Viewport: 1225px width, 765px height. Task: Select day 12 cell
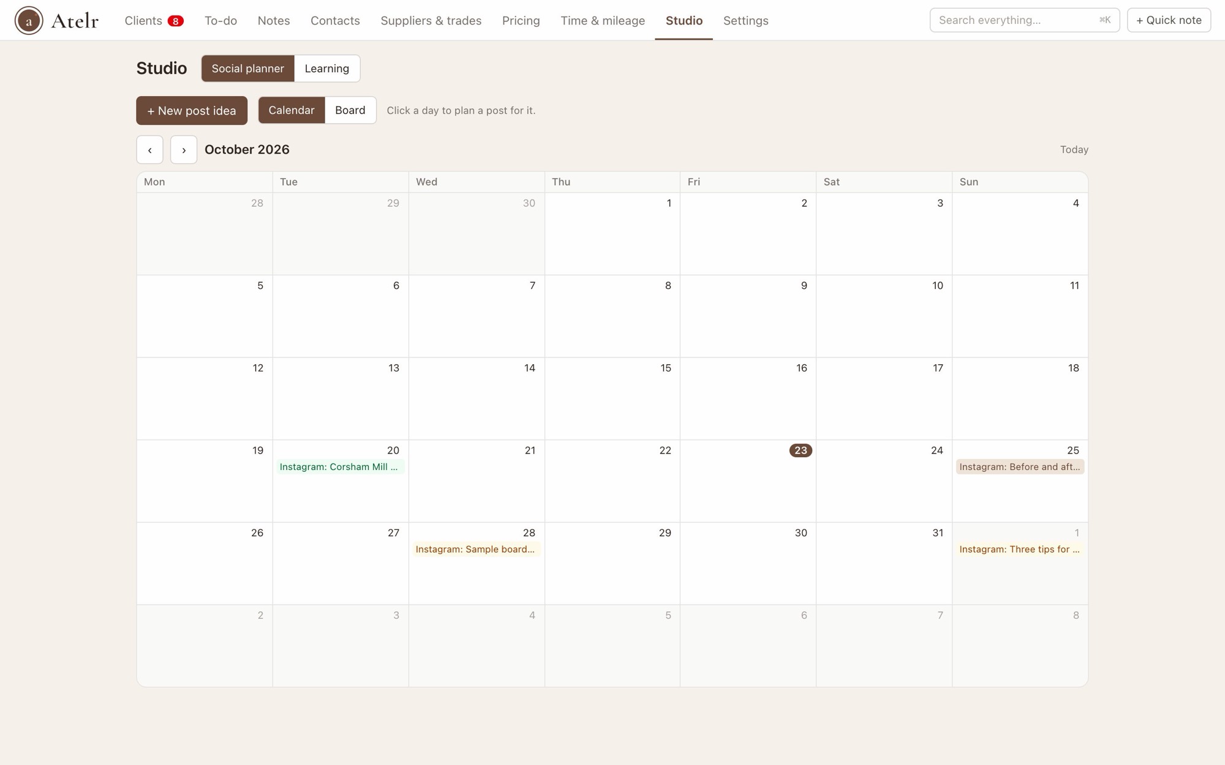tap(205, 399)
